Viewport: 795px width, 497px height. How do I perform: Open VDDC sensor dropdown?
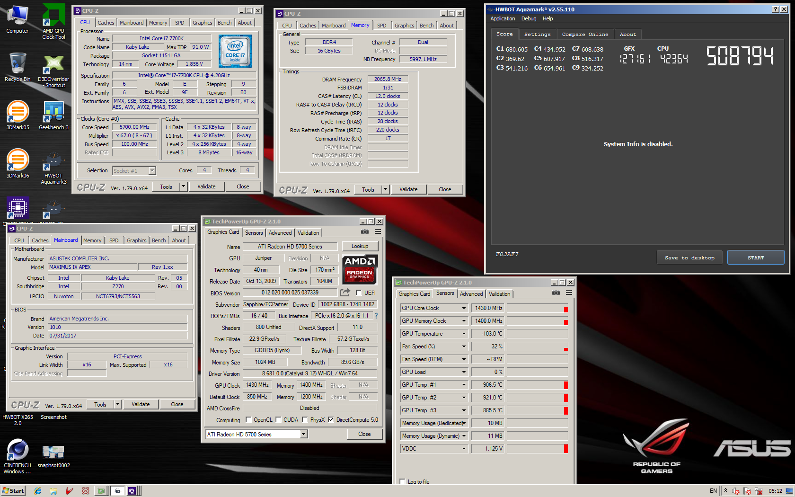point(464,449)
